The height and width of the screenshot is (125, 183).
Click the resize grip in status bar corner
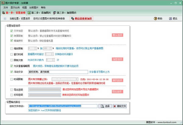[x=181, y=123]
